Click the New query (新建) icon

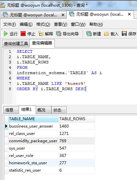point(89,34)
